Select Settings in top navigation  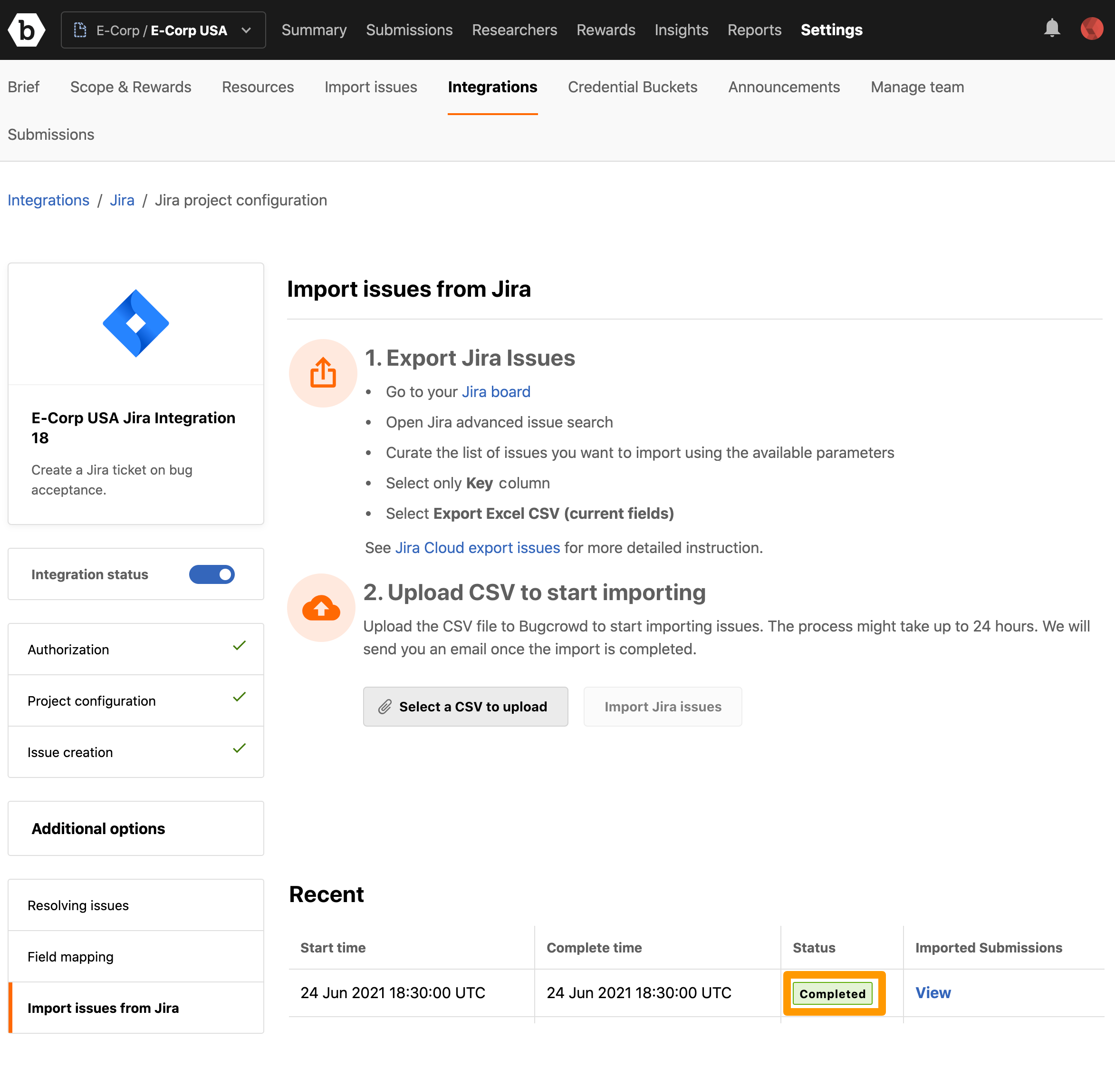point(831,29)
